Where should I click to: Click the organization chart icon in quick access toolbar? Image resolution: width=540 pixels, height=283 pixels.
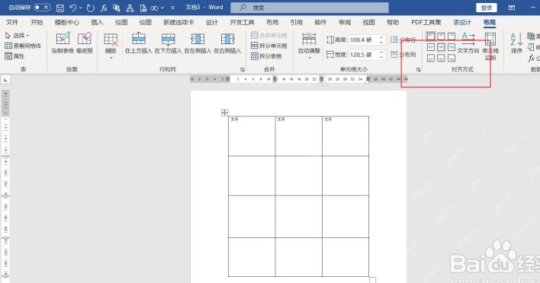point(130,8)
